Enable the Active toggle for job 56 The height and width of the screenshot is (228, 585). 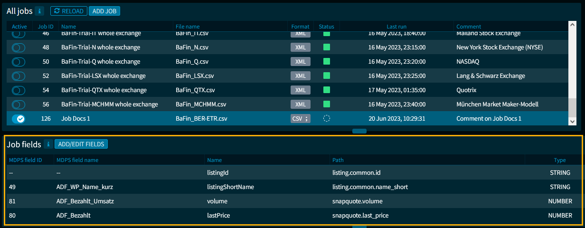(x=19, y=104)
